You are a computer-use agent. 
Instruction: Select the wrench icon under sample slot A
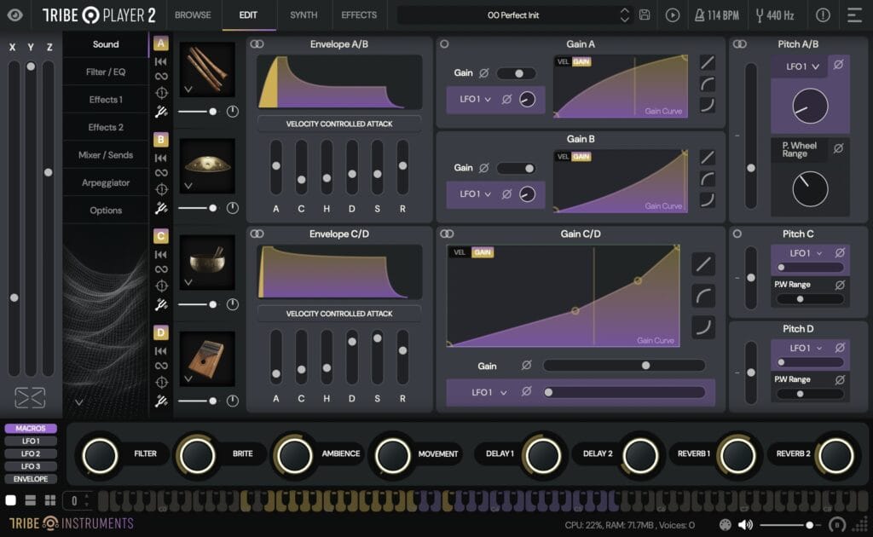coord(162,111)
